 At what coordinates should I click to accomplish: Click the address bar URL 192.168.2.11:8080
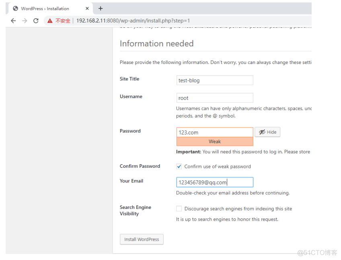pos(133,21)
